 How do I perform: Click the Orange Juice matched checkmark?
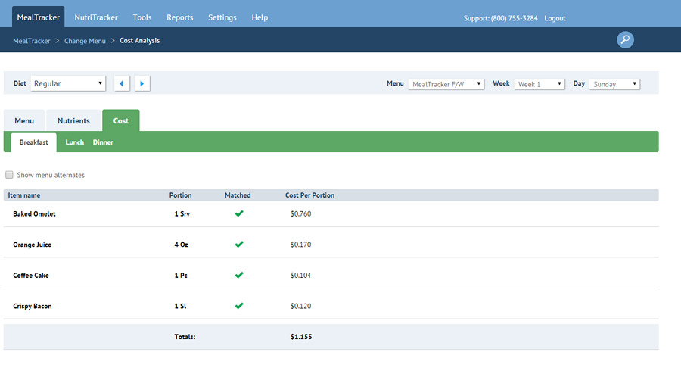click(x=239, y=244)
